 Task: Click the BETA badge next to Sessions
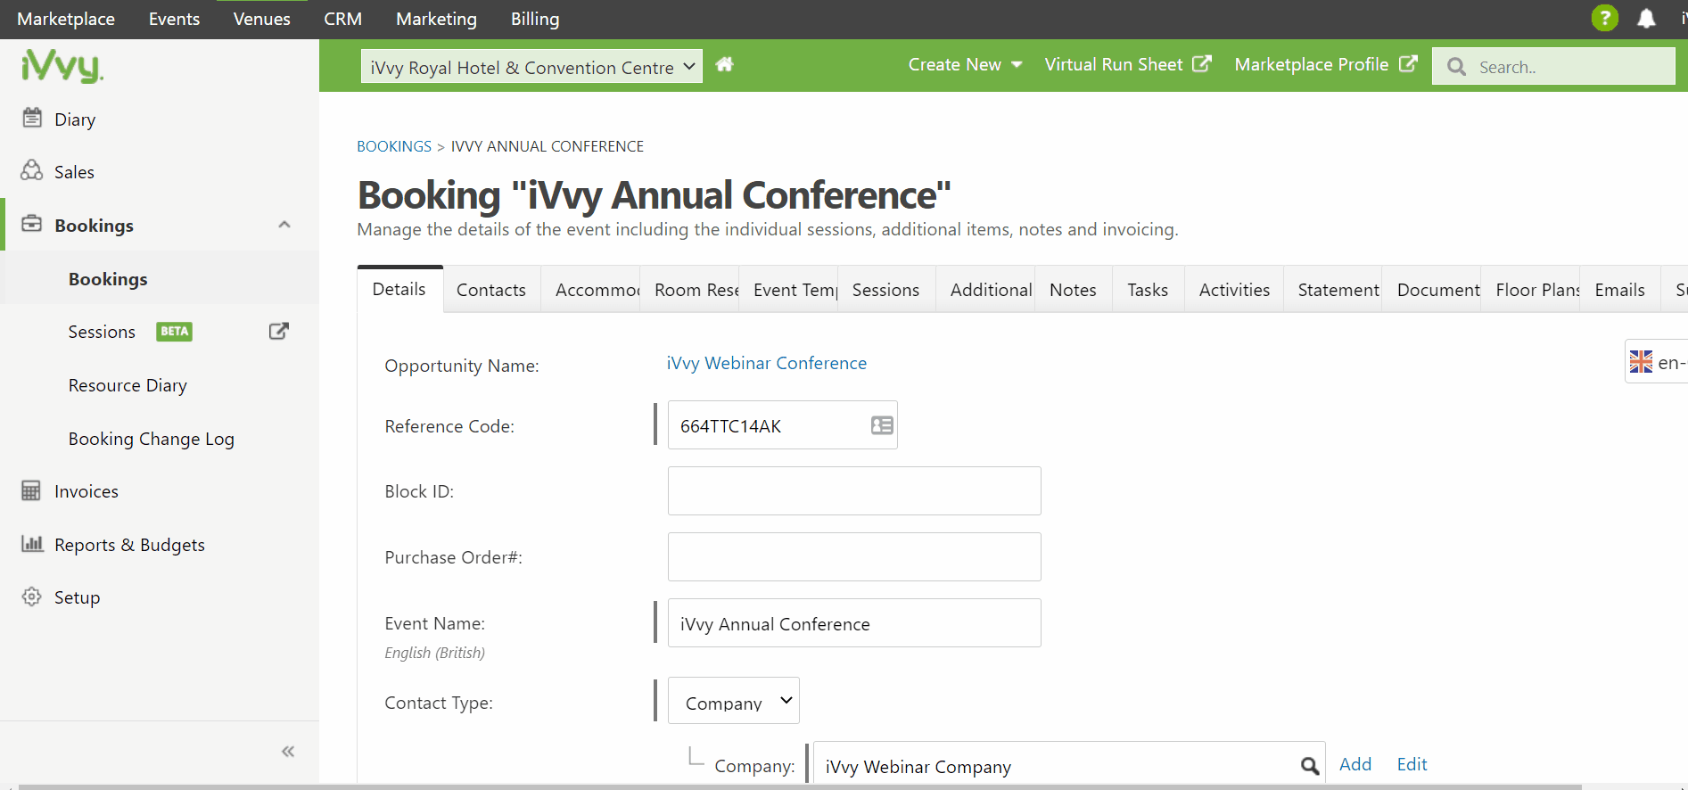175,332
